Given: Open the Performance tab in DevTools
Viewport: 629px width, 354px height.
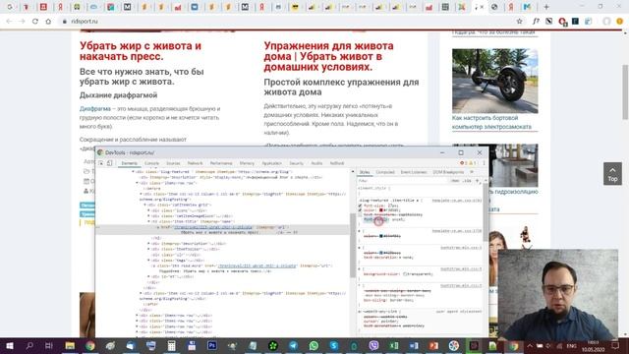Looking at the screenshot, I should [221, 163].
